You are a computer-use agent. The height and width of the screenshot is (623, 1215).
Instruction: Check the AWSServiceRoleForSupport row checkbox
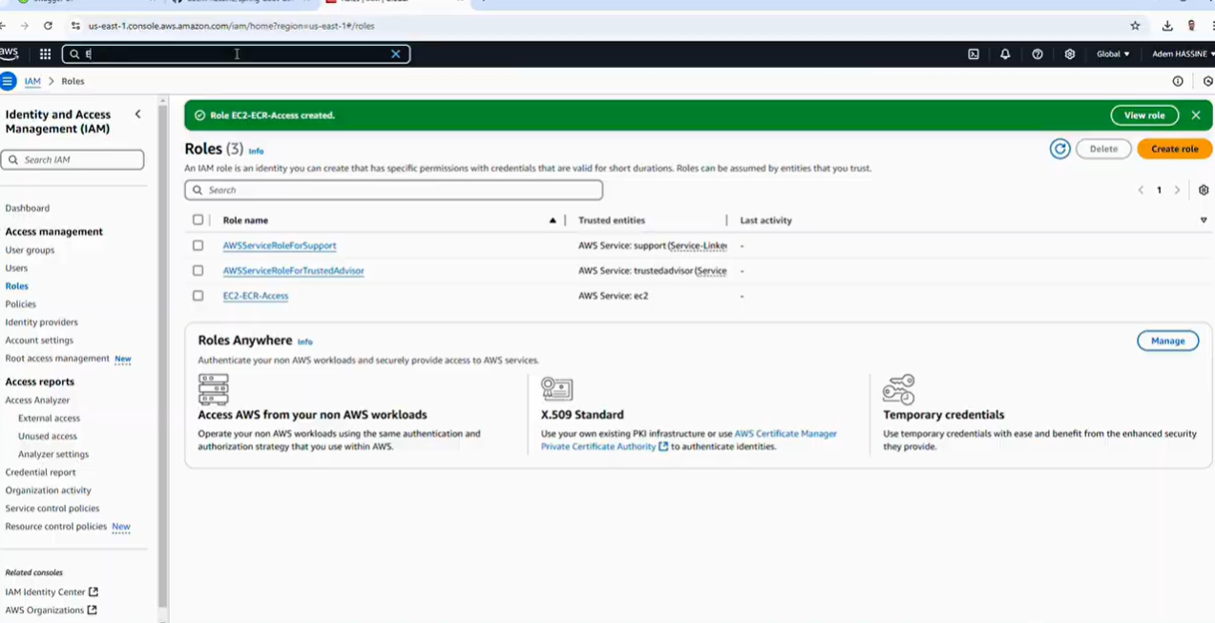point(198,246)
